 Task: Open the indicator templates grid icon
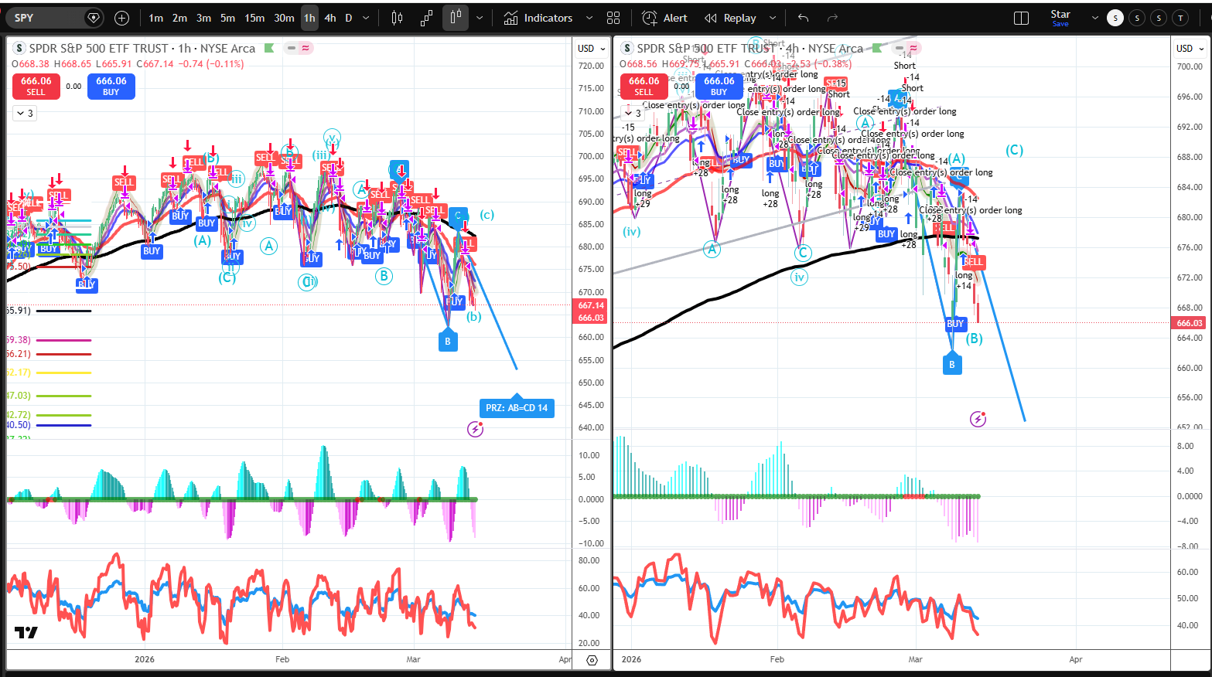614,18
